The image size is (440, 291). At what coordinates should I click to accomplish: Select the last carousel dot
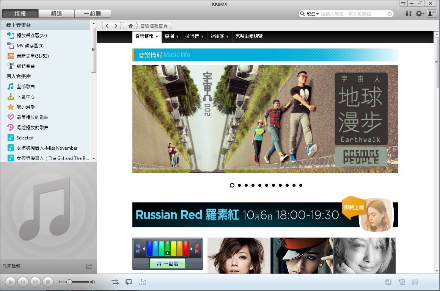click(301, 185)
